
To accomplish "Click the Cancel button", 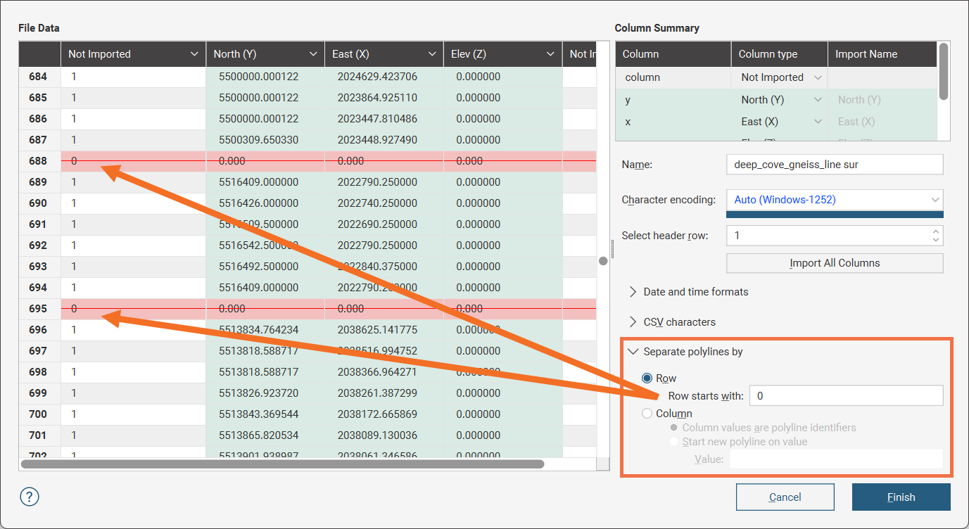I will point(785,497).
